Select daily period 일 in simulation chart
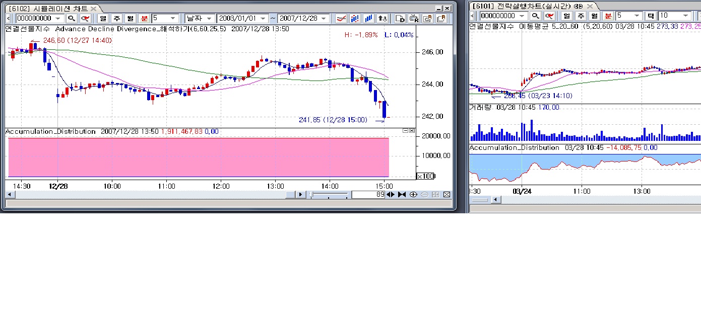 pyautogui.click(x=104, y=18)
